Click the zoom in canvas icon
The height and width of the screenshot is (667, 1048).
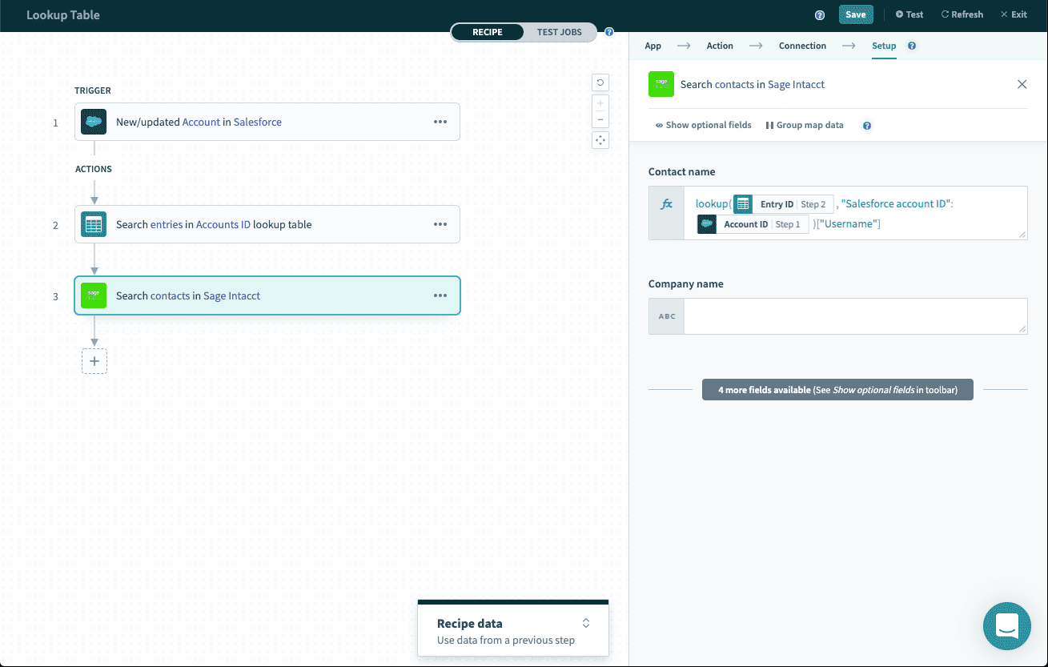pos(600,103)
